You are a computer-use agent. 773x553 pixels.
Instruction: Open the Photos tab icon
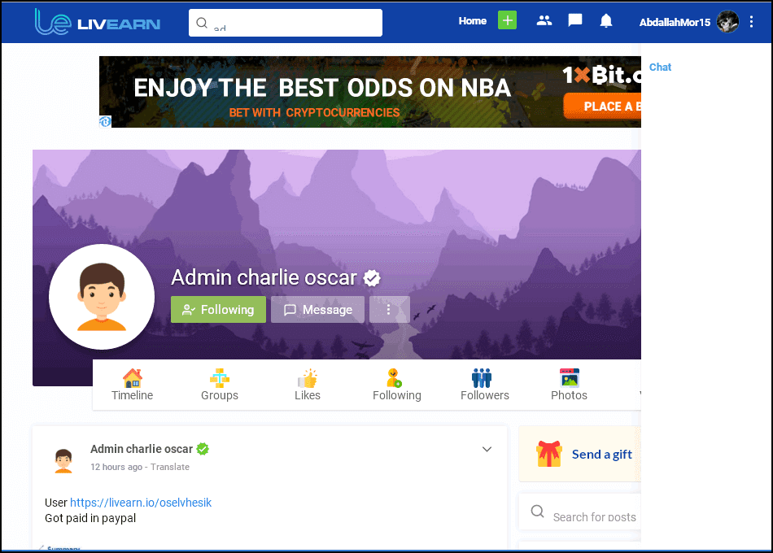[x=570, y=378]
